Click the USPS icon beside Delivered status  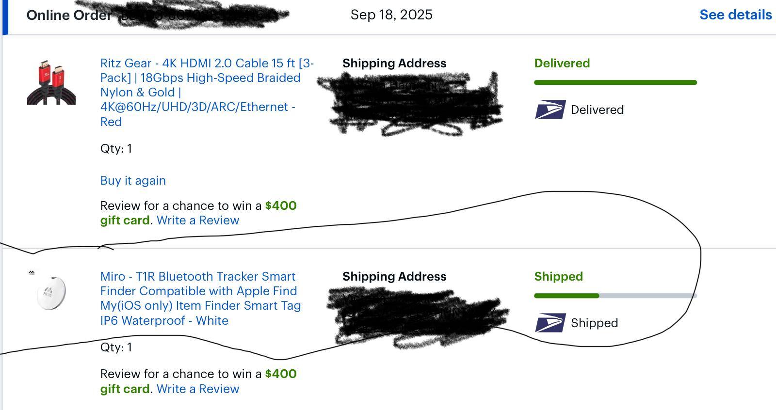tap(550, 110)
